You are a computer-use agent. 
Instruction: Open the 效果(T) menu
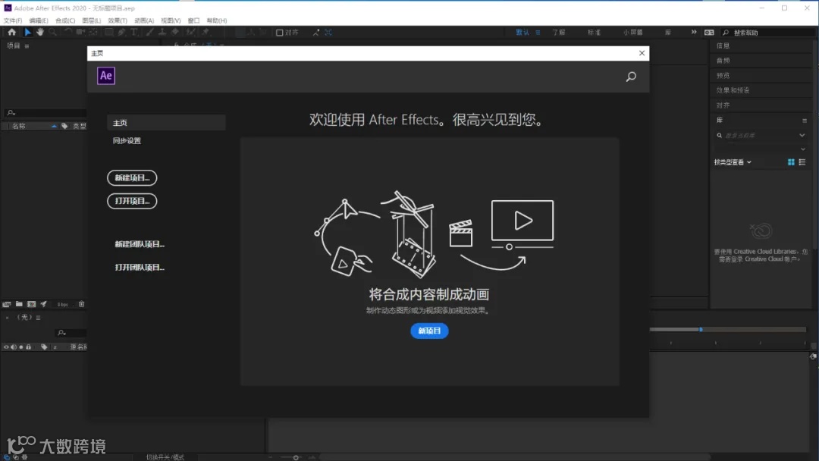[x=118, y=20]
